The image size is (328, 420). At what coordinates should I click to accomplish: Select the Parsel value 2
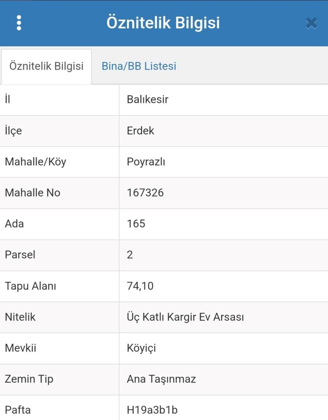(x=130, y=255)
